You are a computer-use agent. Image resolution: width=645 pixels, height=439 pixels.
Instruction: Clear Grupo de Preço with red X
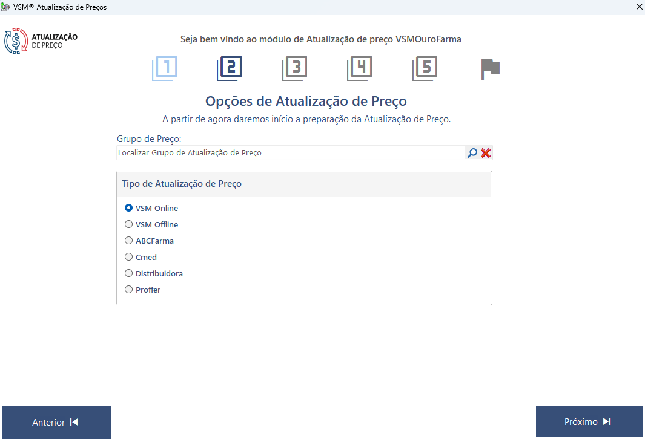486,153
